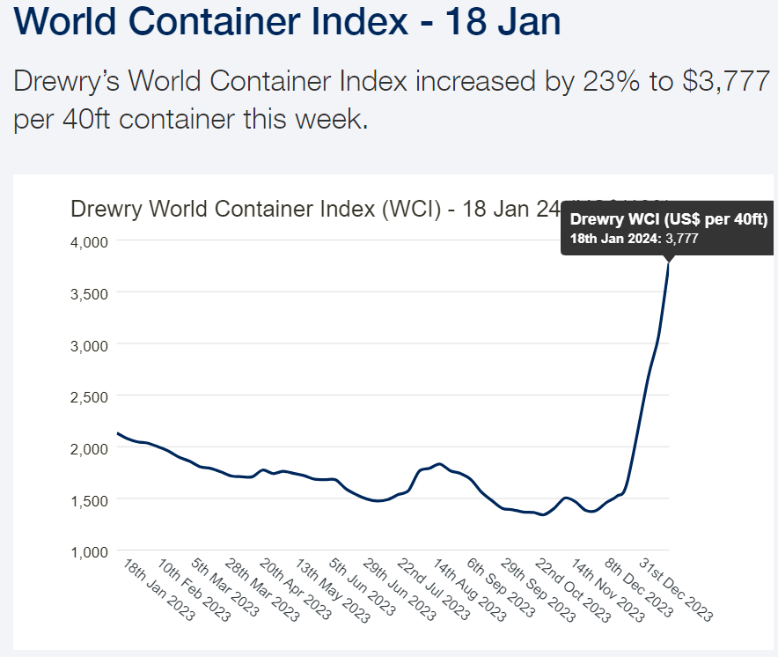Select the 10th Feb 2023 x-axis label

[x=194, y=589]
